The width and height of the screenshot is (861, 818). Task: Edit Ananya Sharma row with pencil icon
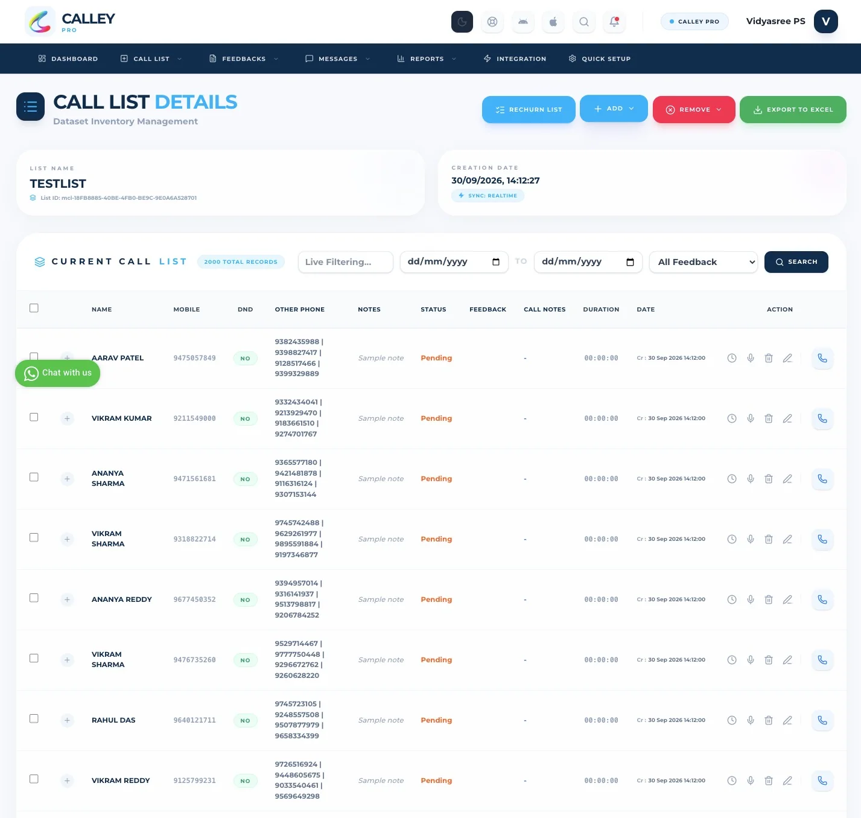pos(787,479)
